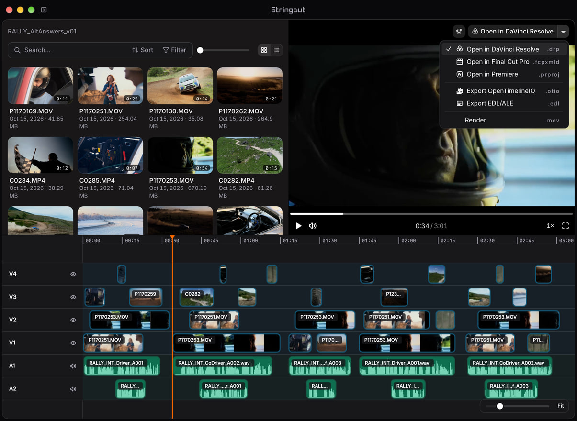This screenshot has width=577, height=421.
Task: Select the P1170259 clip on V3
Action: click(x=146, y=297)
